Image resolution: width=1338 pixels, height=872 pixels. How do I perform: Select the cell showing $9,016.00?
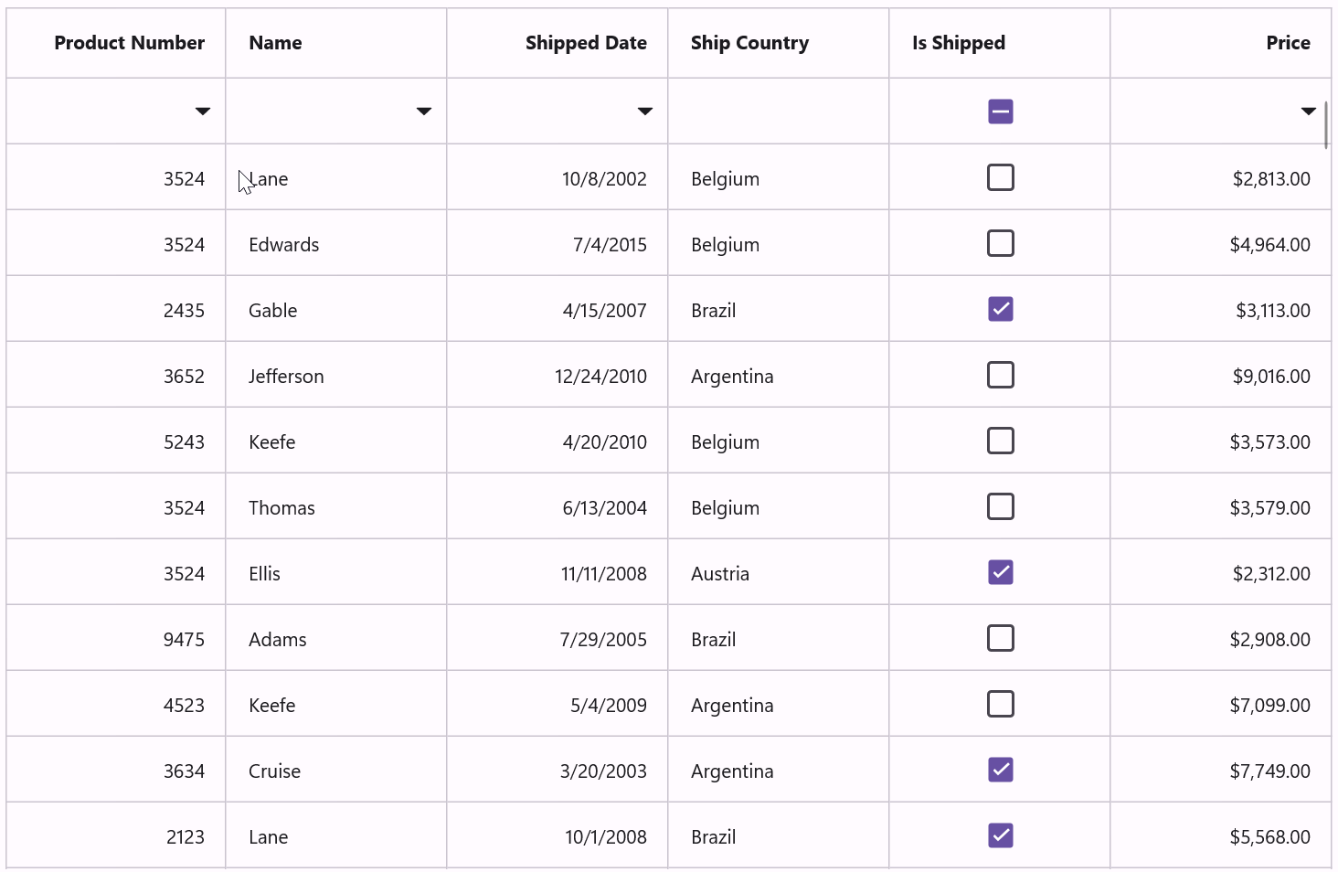pos(1220,375)
